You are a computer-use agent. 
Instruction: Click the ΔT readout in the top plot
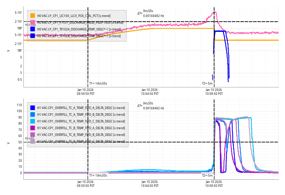tap(151, 13)
